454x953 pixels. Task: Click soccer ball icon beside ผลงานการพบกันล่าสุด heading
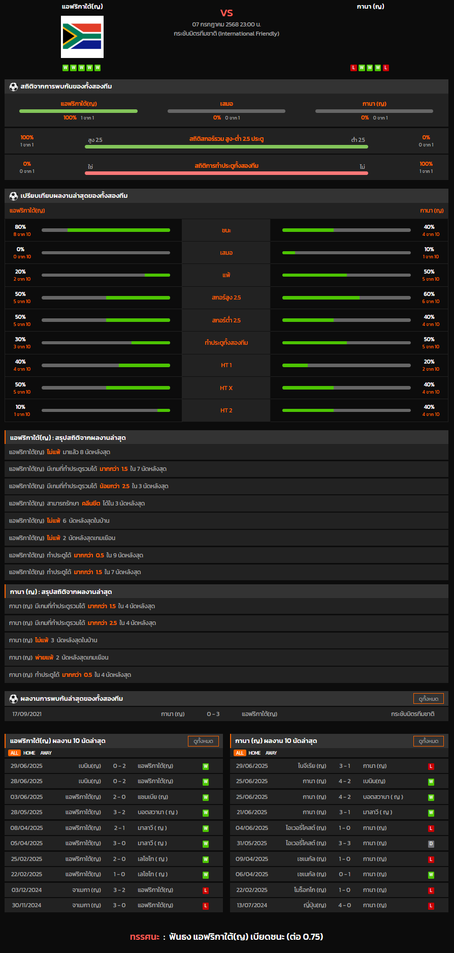coord(14,699)
